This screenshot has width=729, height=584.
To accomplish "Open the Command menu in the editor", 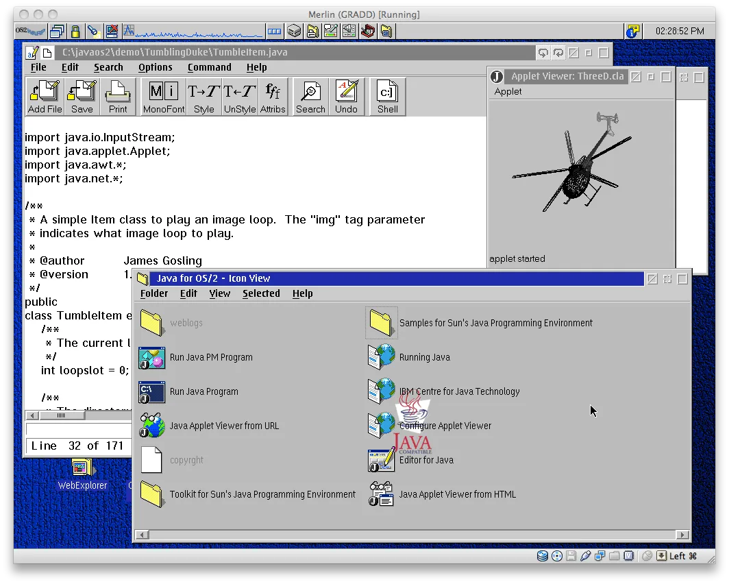I will 209,67.
